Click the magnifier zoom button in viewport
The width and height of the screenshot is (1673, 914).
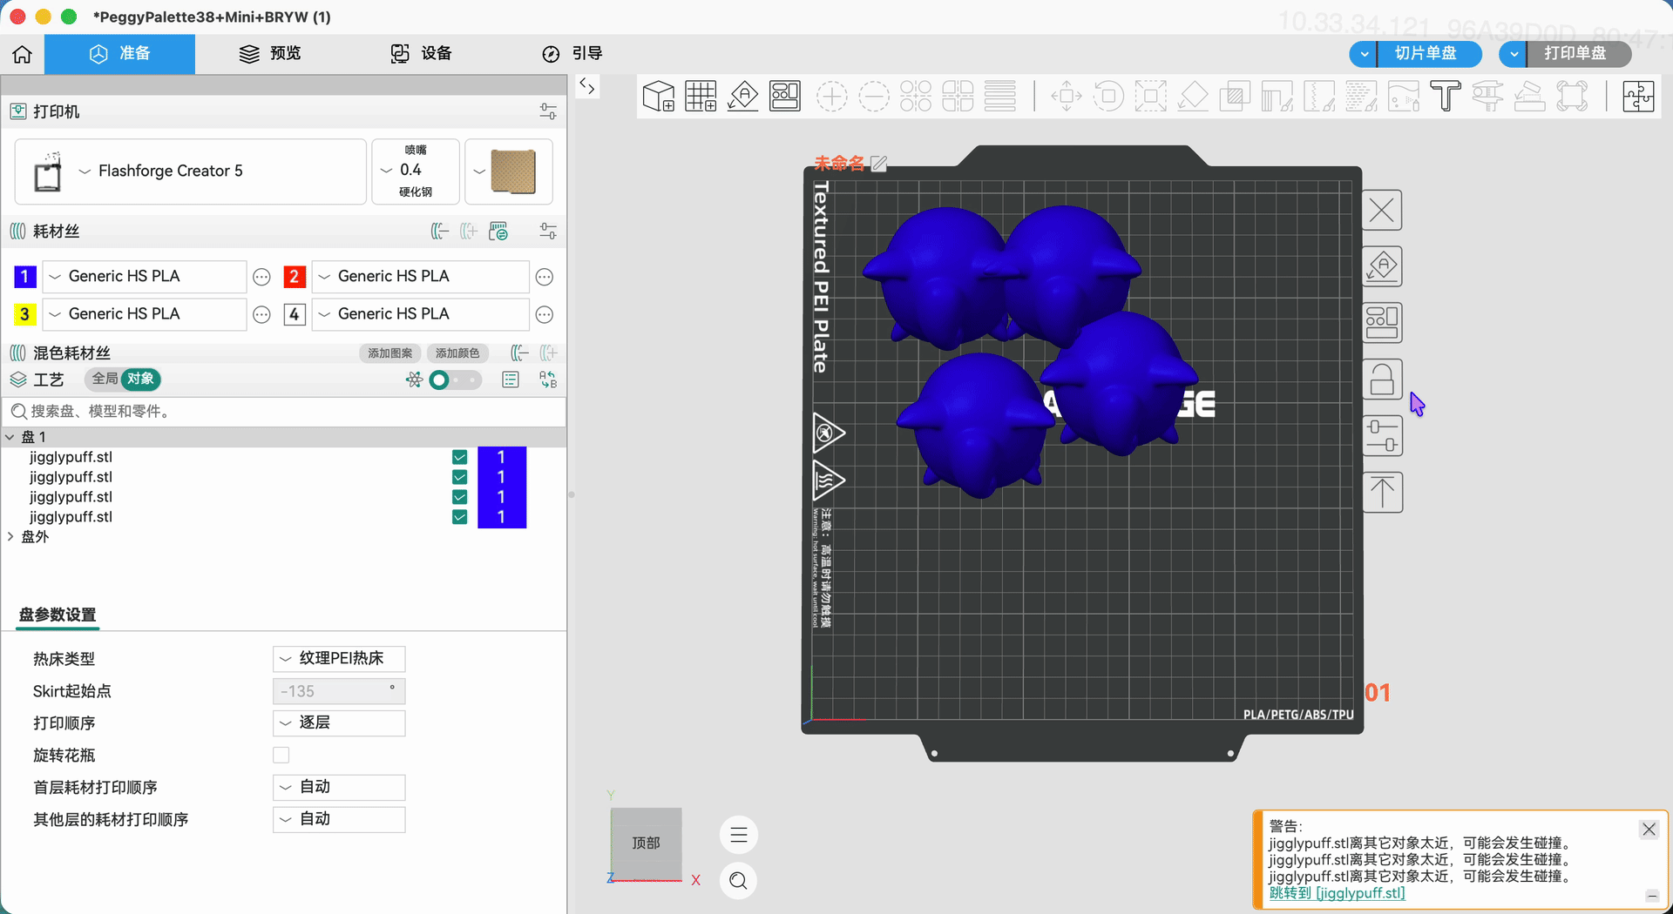coord(739,881)
